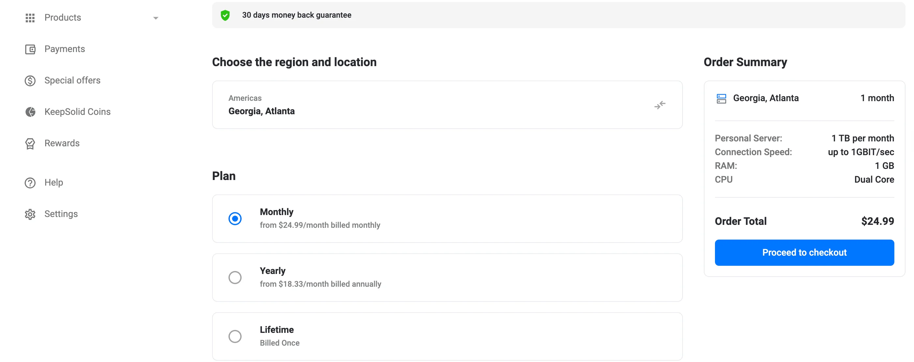
Task: Click the KeepSolid Coins icon
Action: (x=30, y=112)
